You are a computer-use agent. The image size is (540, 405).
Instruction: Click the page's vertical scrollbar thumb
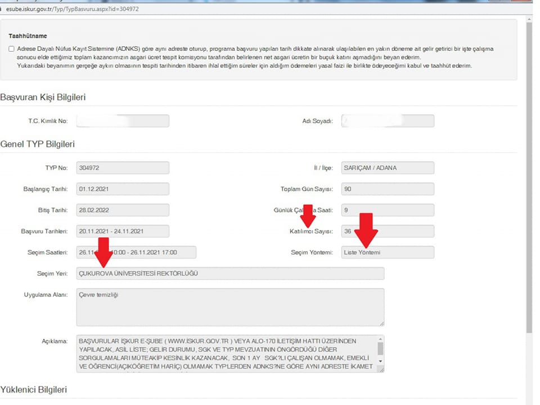coord(529,169)
